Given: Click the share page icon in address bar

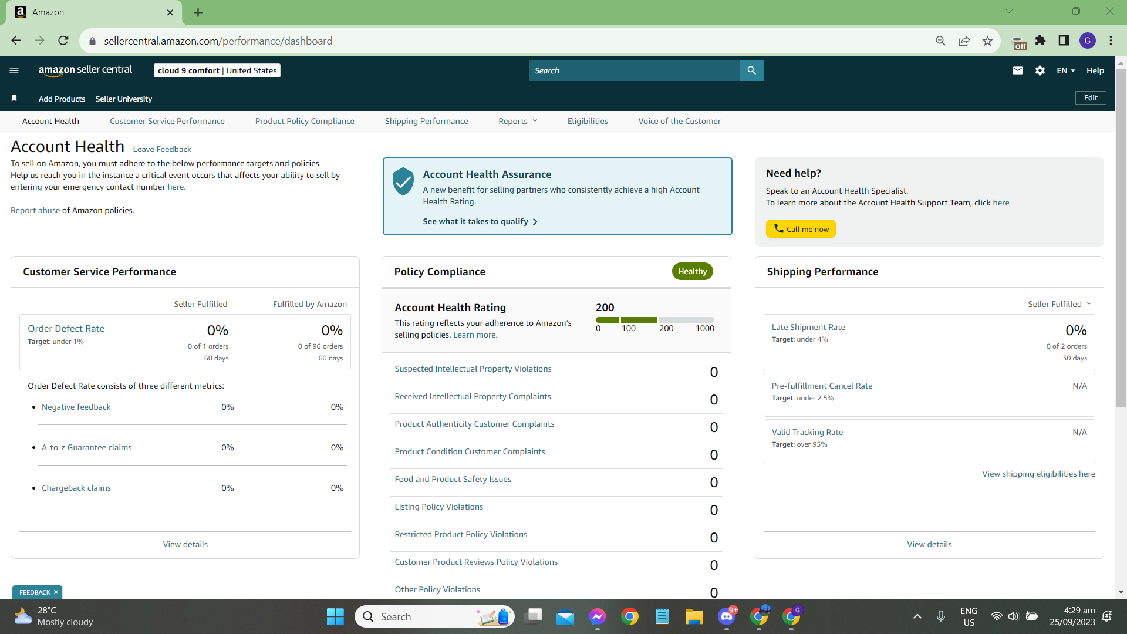Looking at the screenshot, I should (964, 41).
